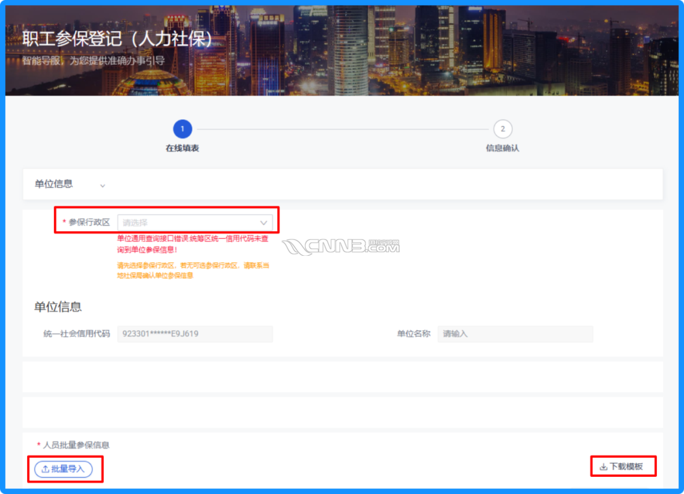Collapse the 单位信息 section chevron

tap(103, 186)
